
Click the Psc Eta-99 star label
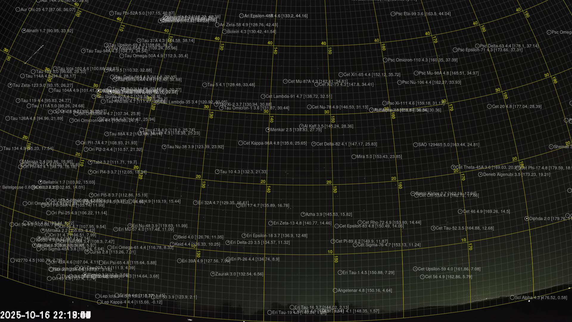pos(423,14)
